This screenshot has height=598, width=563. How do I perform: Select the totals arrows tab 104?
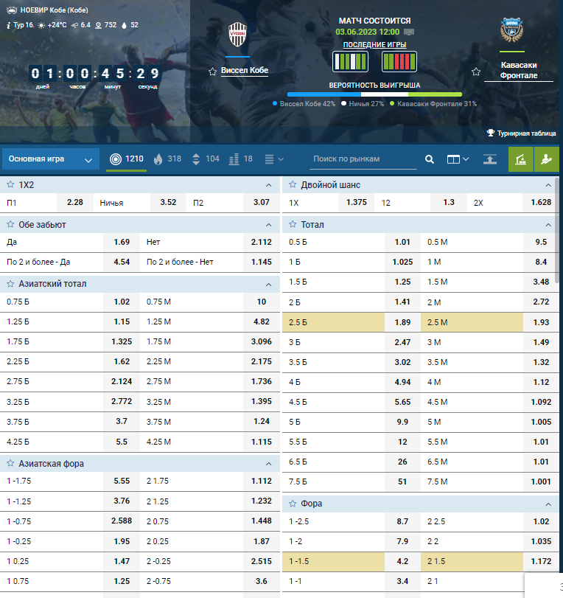pyautogui.click(x=206, y=159)
